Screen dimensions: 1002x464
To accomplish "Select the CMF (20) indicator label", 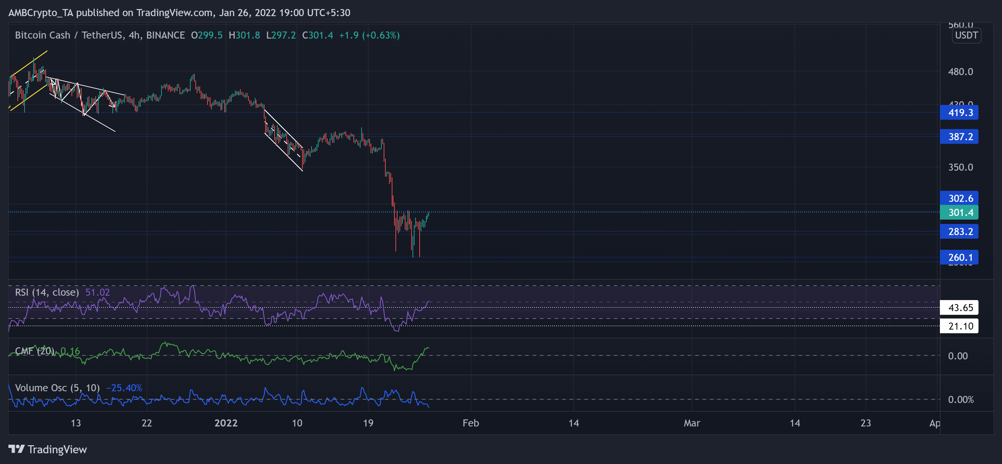I will [34, 351].
